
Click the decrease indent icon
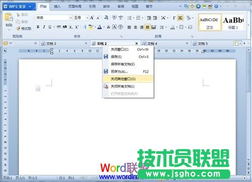(x=149, y=18)
